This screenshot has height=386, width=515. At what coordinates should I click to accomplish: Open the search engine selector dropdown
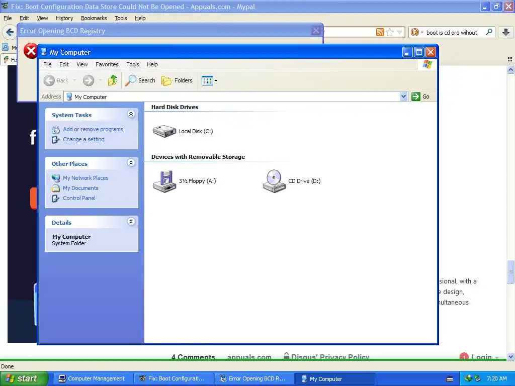tap(417, 32)
